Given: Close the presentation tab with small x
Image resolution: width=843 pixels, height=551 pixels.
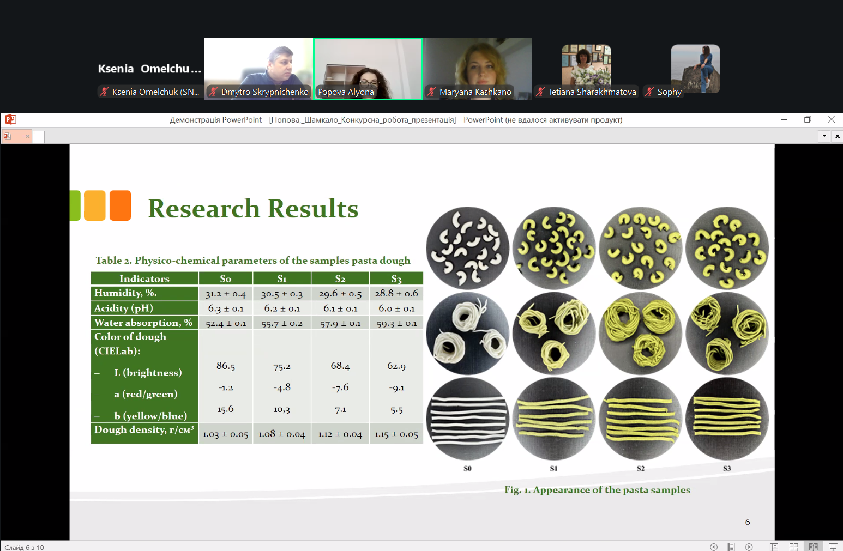Looking at the screenshot, I should click(x=27, y=136).
